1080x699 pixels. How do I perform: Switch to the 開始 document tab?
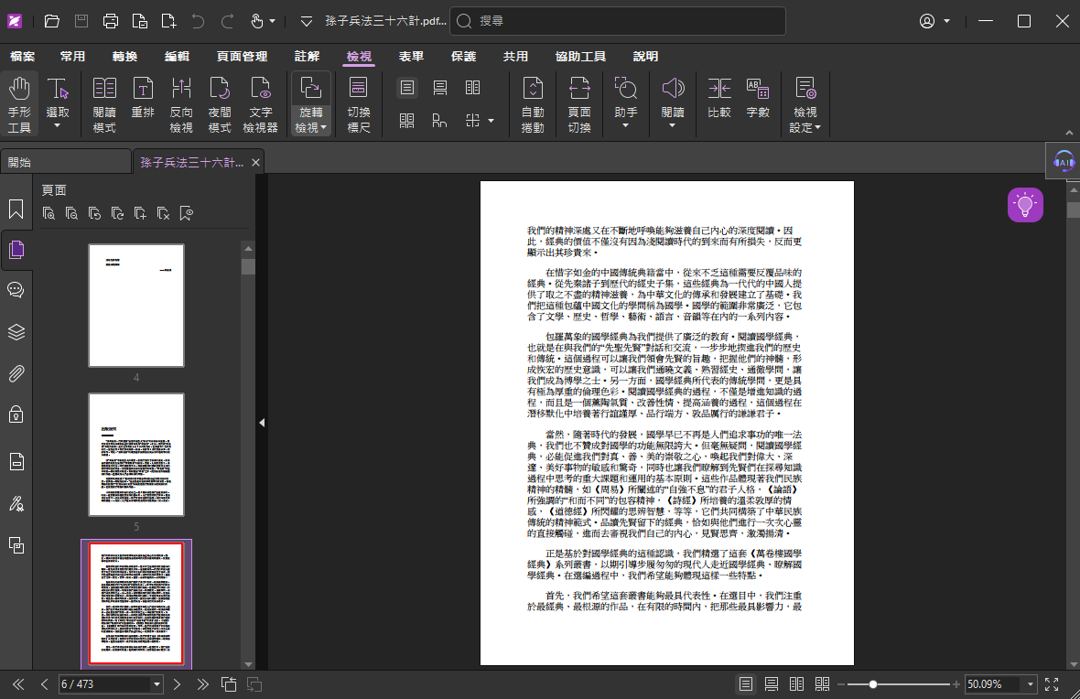(64, 162)
